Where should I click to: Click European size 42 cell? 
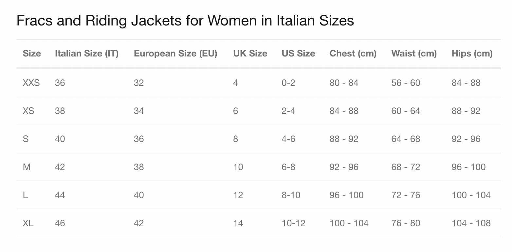coord(139,223)
